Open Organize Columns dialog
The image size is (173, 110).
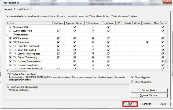point(149,95)
